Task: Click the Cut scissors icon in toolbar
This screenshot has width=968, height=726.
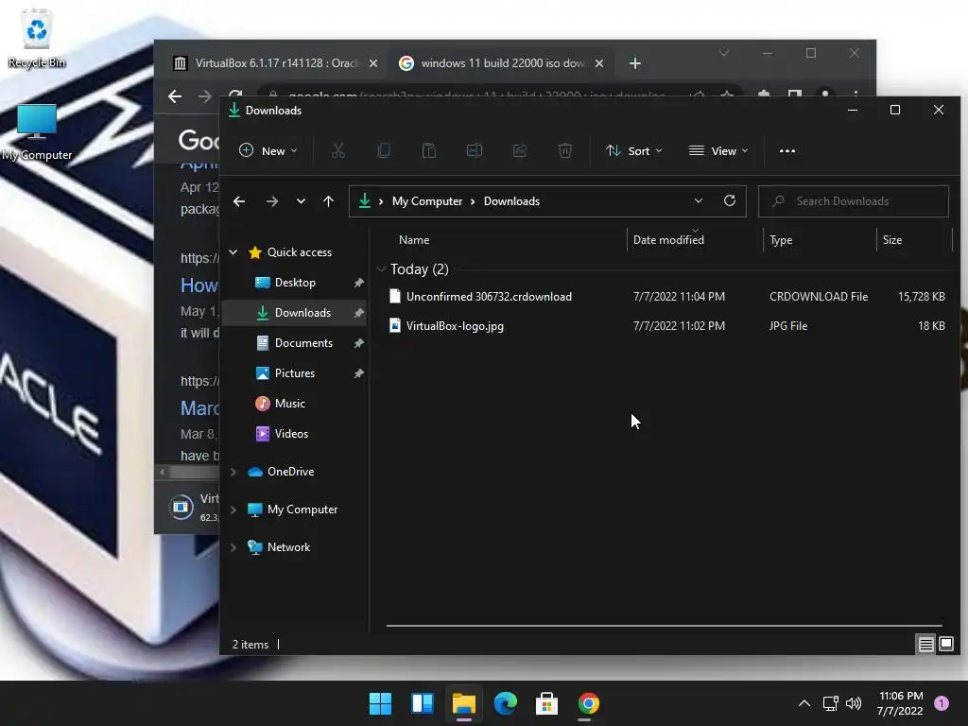Action: pos(338,150)
